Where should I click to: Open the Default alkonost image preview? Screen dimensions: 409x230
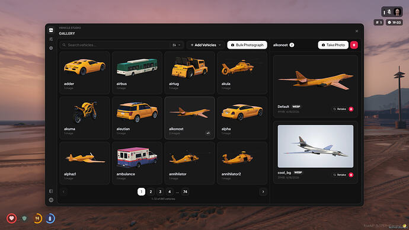pos(315,80)
